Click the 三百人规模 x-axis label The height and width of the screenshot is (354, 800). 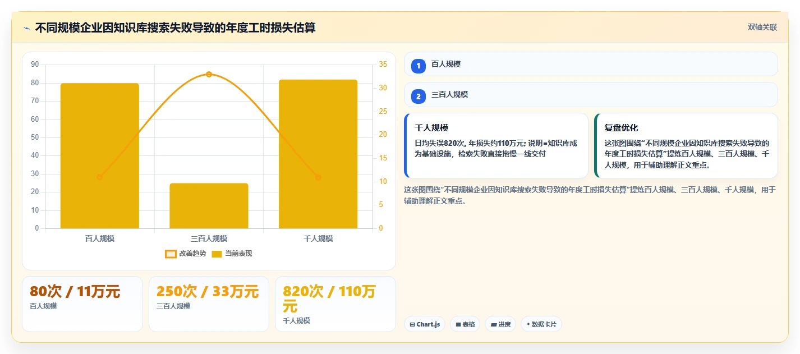point(209,238)
